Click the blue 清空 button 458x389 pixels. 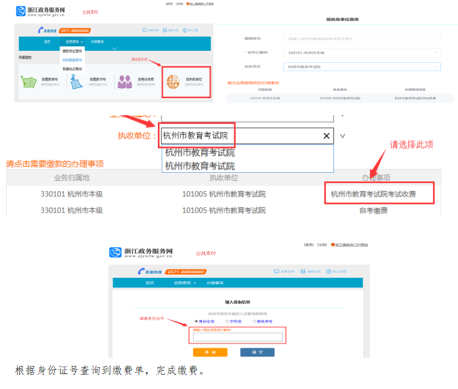point(257,352)
